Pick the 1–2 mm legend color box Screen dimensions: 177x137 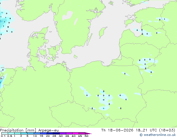(x=18, y=133)
